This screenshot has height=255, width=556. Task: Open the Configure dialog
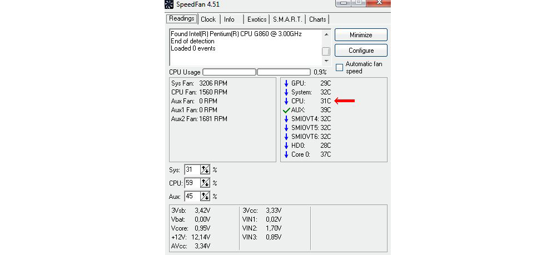click(361, 51)
